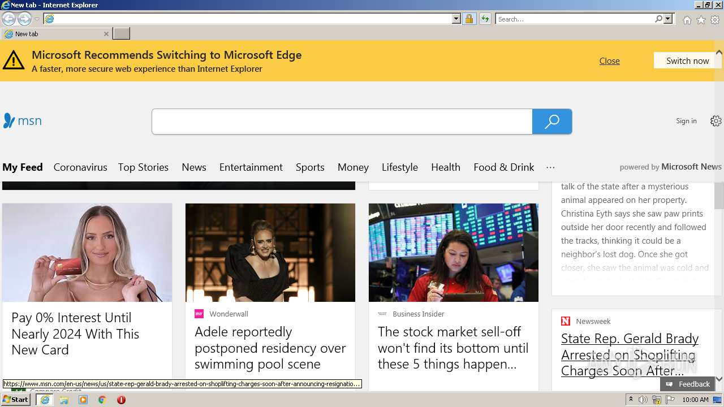Viewport: 724px width, 407px height.
Task: Click the vertical scrollbar up arrow
Action: [x=719, y=53]
